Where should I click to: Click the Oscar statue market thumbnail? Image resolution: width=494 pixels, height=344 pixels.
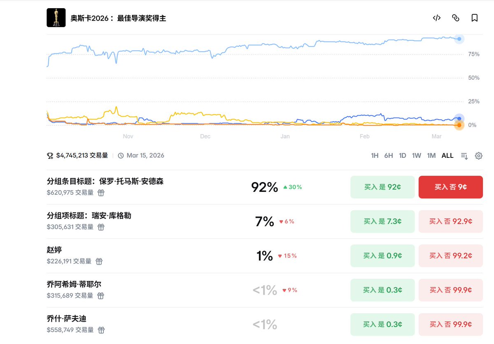(56, 18)
